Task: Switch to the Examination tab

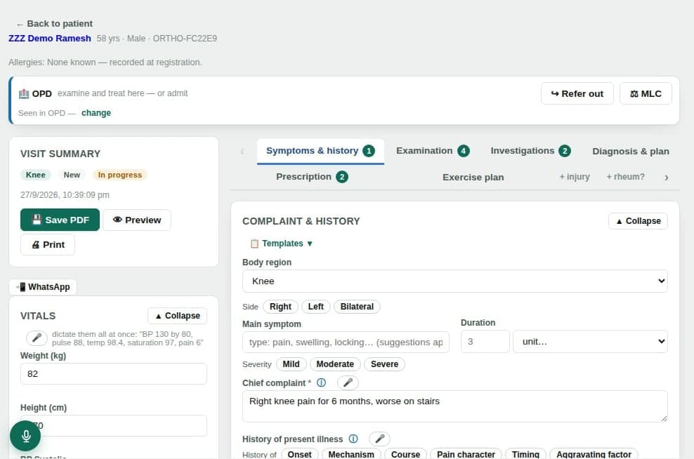Action: 433,151
